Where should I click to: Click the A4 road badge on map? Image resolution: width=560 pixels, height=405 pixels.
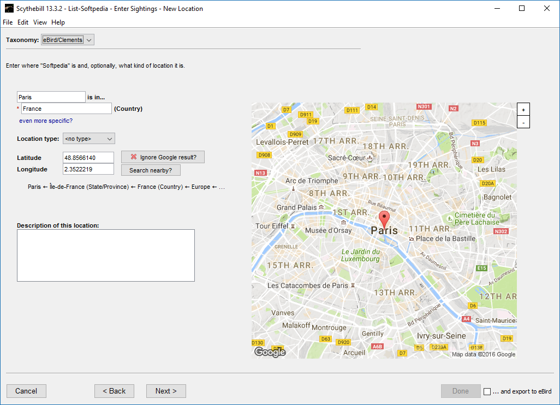(466, 319)
